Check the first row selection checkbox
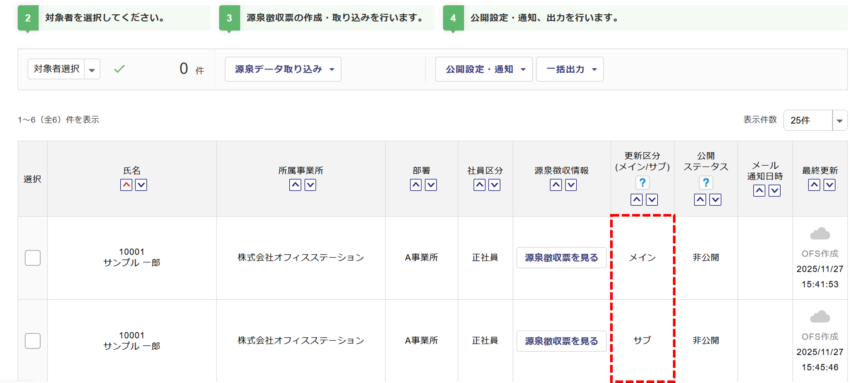The width and height of the screenshot is (866, 383). 32,258
